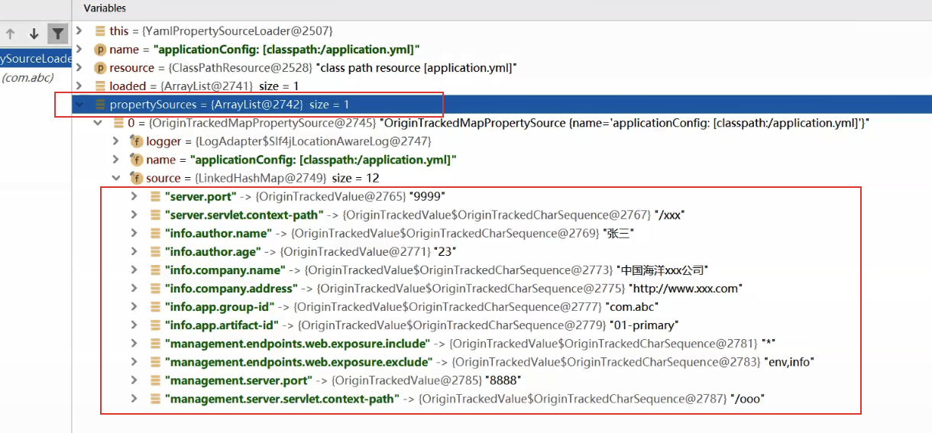Click the icon beside propertySources
Image resolution: width=932 pixels, height=433 pixels.
(100, 105)
